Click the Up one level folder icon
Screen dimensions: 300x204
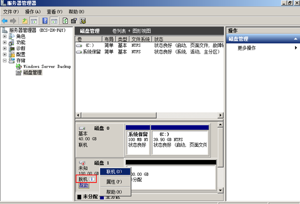(25, 21)
